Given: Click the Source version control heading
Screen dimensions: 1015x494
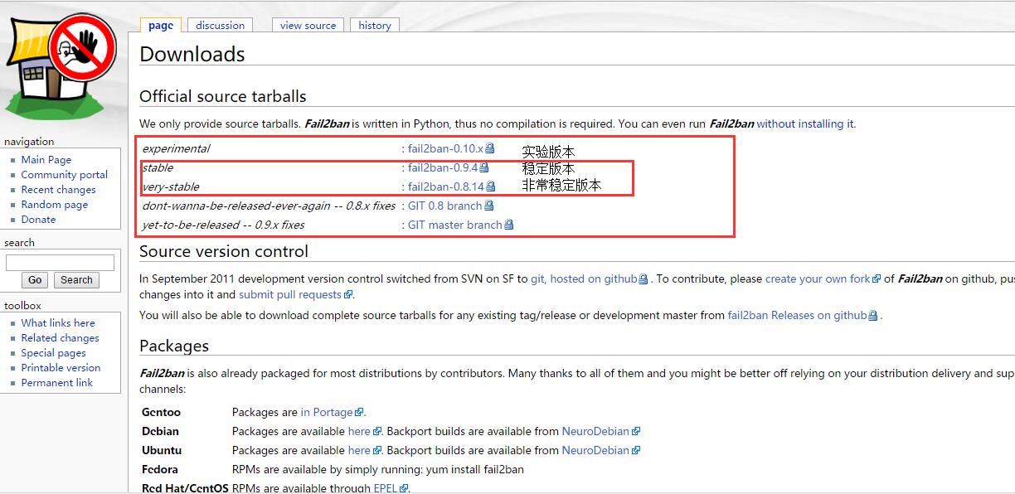Looking at the screenshot, I should pos(224,251).
